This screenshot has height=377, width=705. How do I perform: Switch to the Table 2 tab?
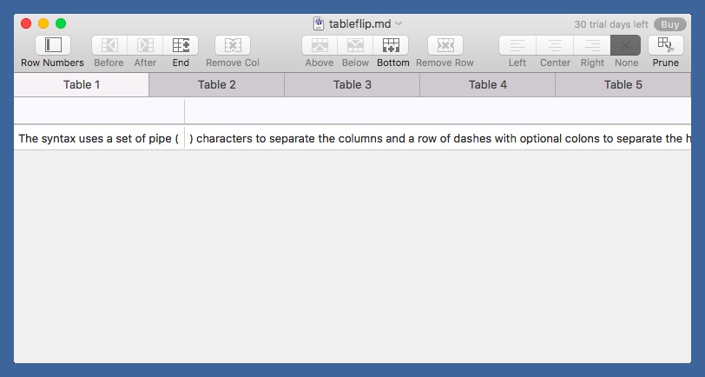point(217,84)
